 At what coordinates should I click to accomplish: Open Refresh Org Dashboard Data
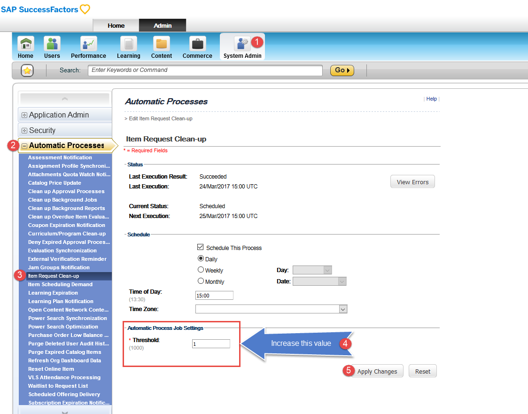pos(64,360)
